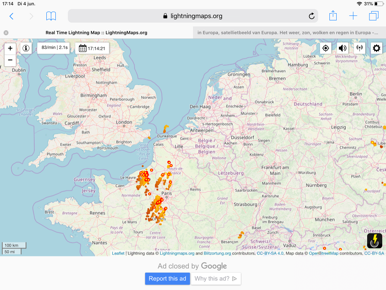
Task: Open map settings gear
Action: [377, 48]
